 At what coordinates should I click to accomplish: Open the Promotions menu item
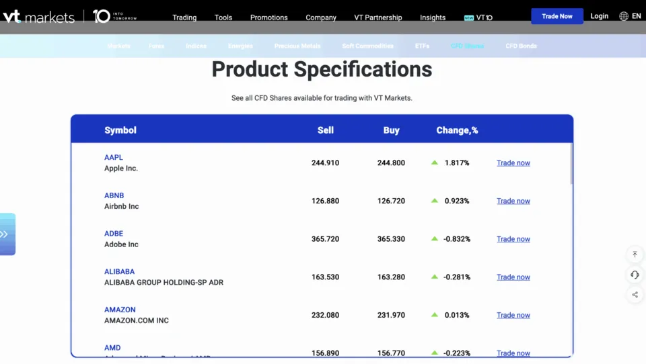[x=268, y=17]
